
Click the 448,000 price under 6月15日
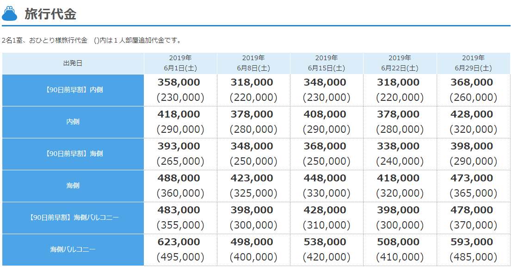325,178
